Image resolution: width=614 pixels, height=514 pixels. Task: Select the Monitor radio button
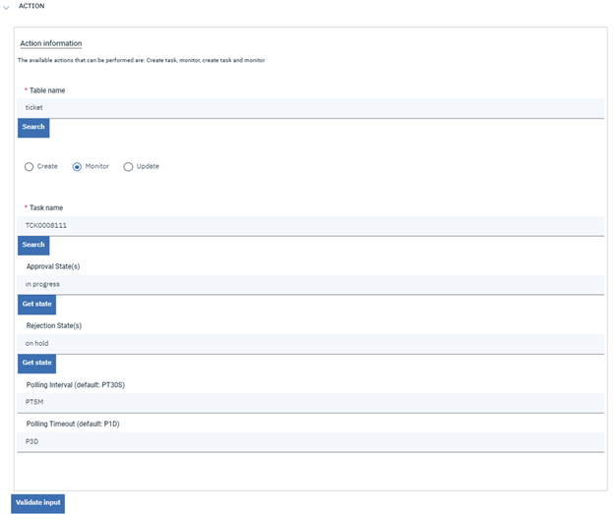click(78, 166)
